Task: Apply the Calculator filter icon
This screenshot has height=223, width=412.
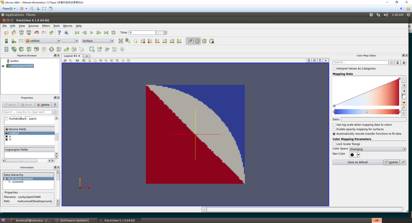Action: pos(6,49)
